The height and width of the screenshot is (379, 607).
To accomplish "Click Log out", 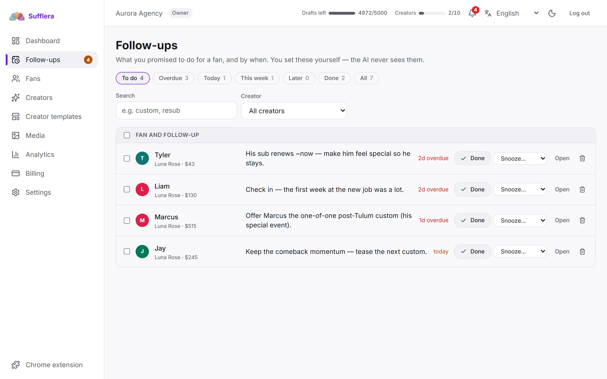I will [x=579, y=13].
